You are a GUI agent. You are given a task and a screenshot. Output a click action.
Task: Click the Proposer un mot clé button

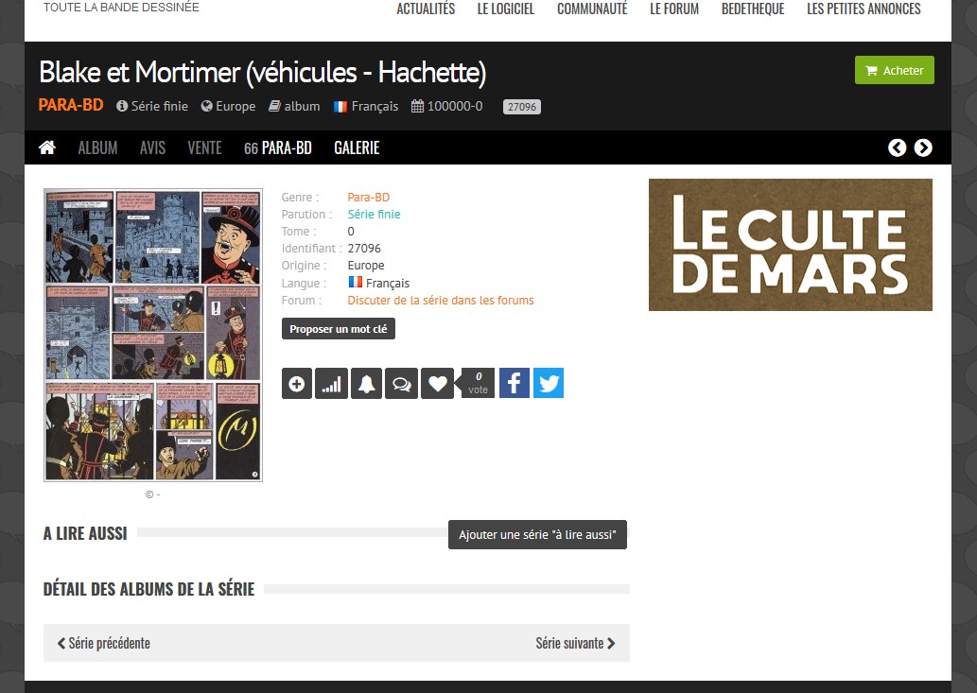pyautogui.click(x=338, y=329)
